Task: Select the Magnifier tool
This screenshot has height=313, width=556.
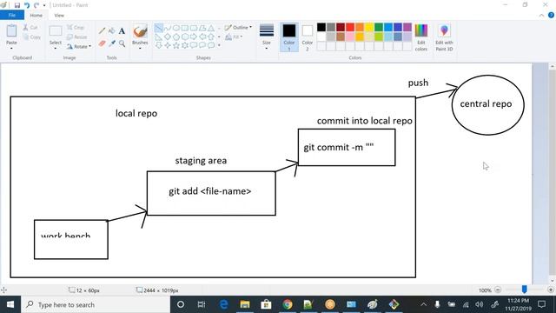Action: tap(122, 43)
